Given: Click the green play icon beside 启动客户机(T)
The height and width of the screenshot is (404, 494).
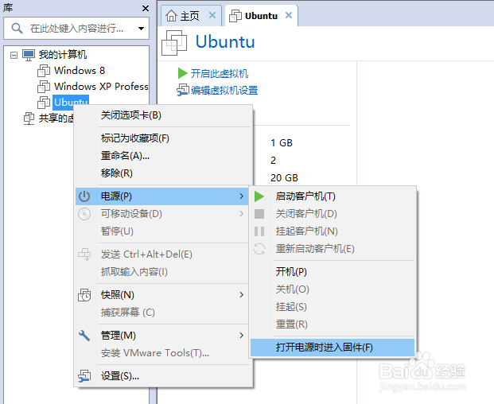Looking at the screenshot, I should (x=259, y=196).
